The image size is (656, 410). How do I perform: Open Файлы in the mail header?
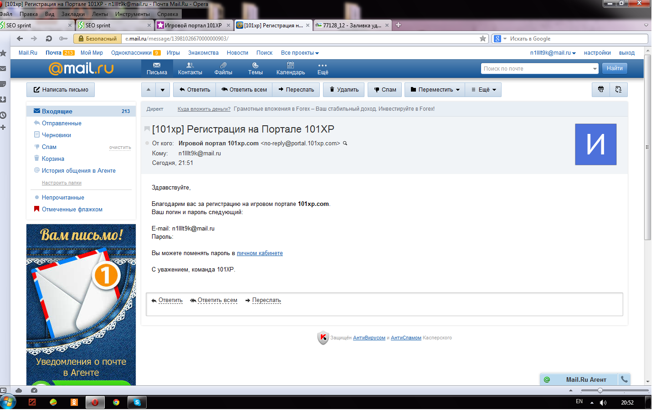tap(223, 69)
